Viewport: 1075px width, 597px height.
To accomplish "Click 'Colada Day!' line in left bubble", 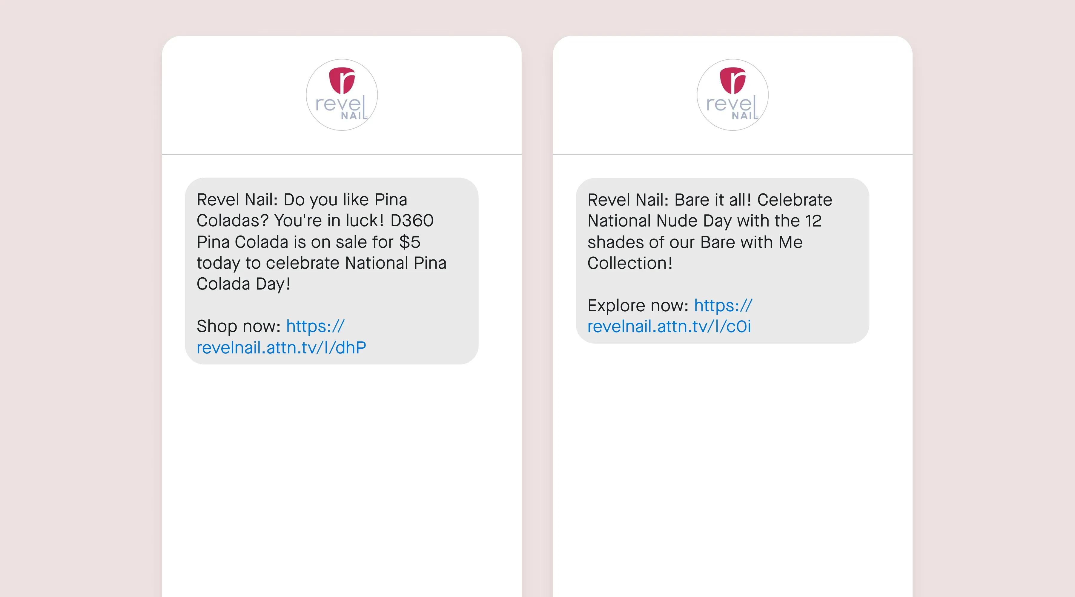I will pos(243,284).
